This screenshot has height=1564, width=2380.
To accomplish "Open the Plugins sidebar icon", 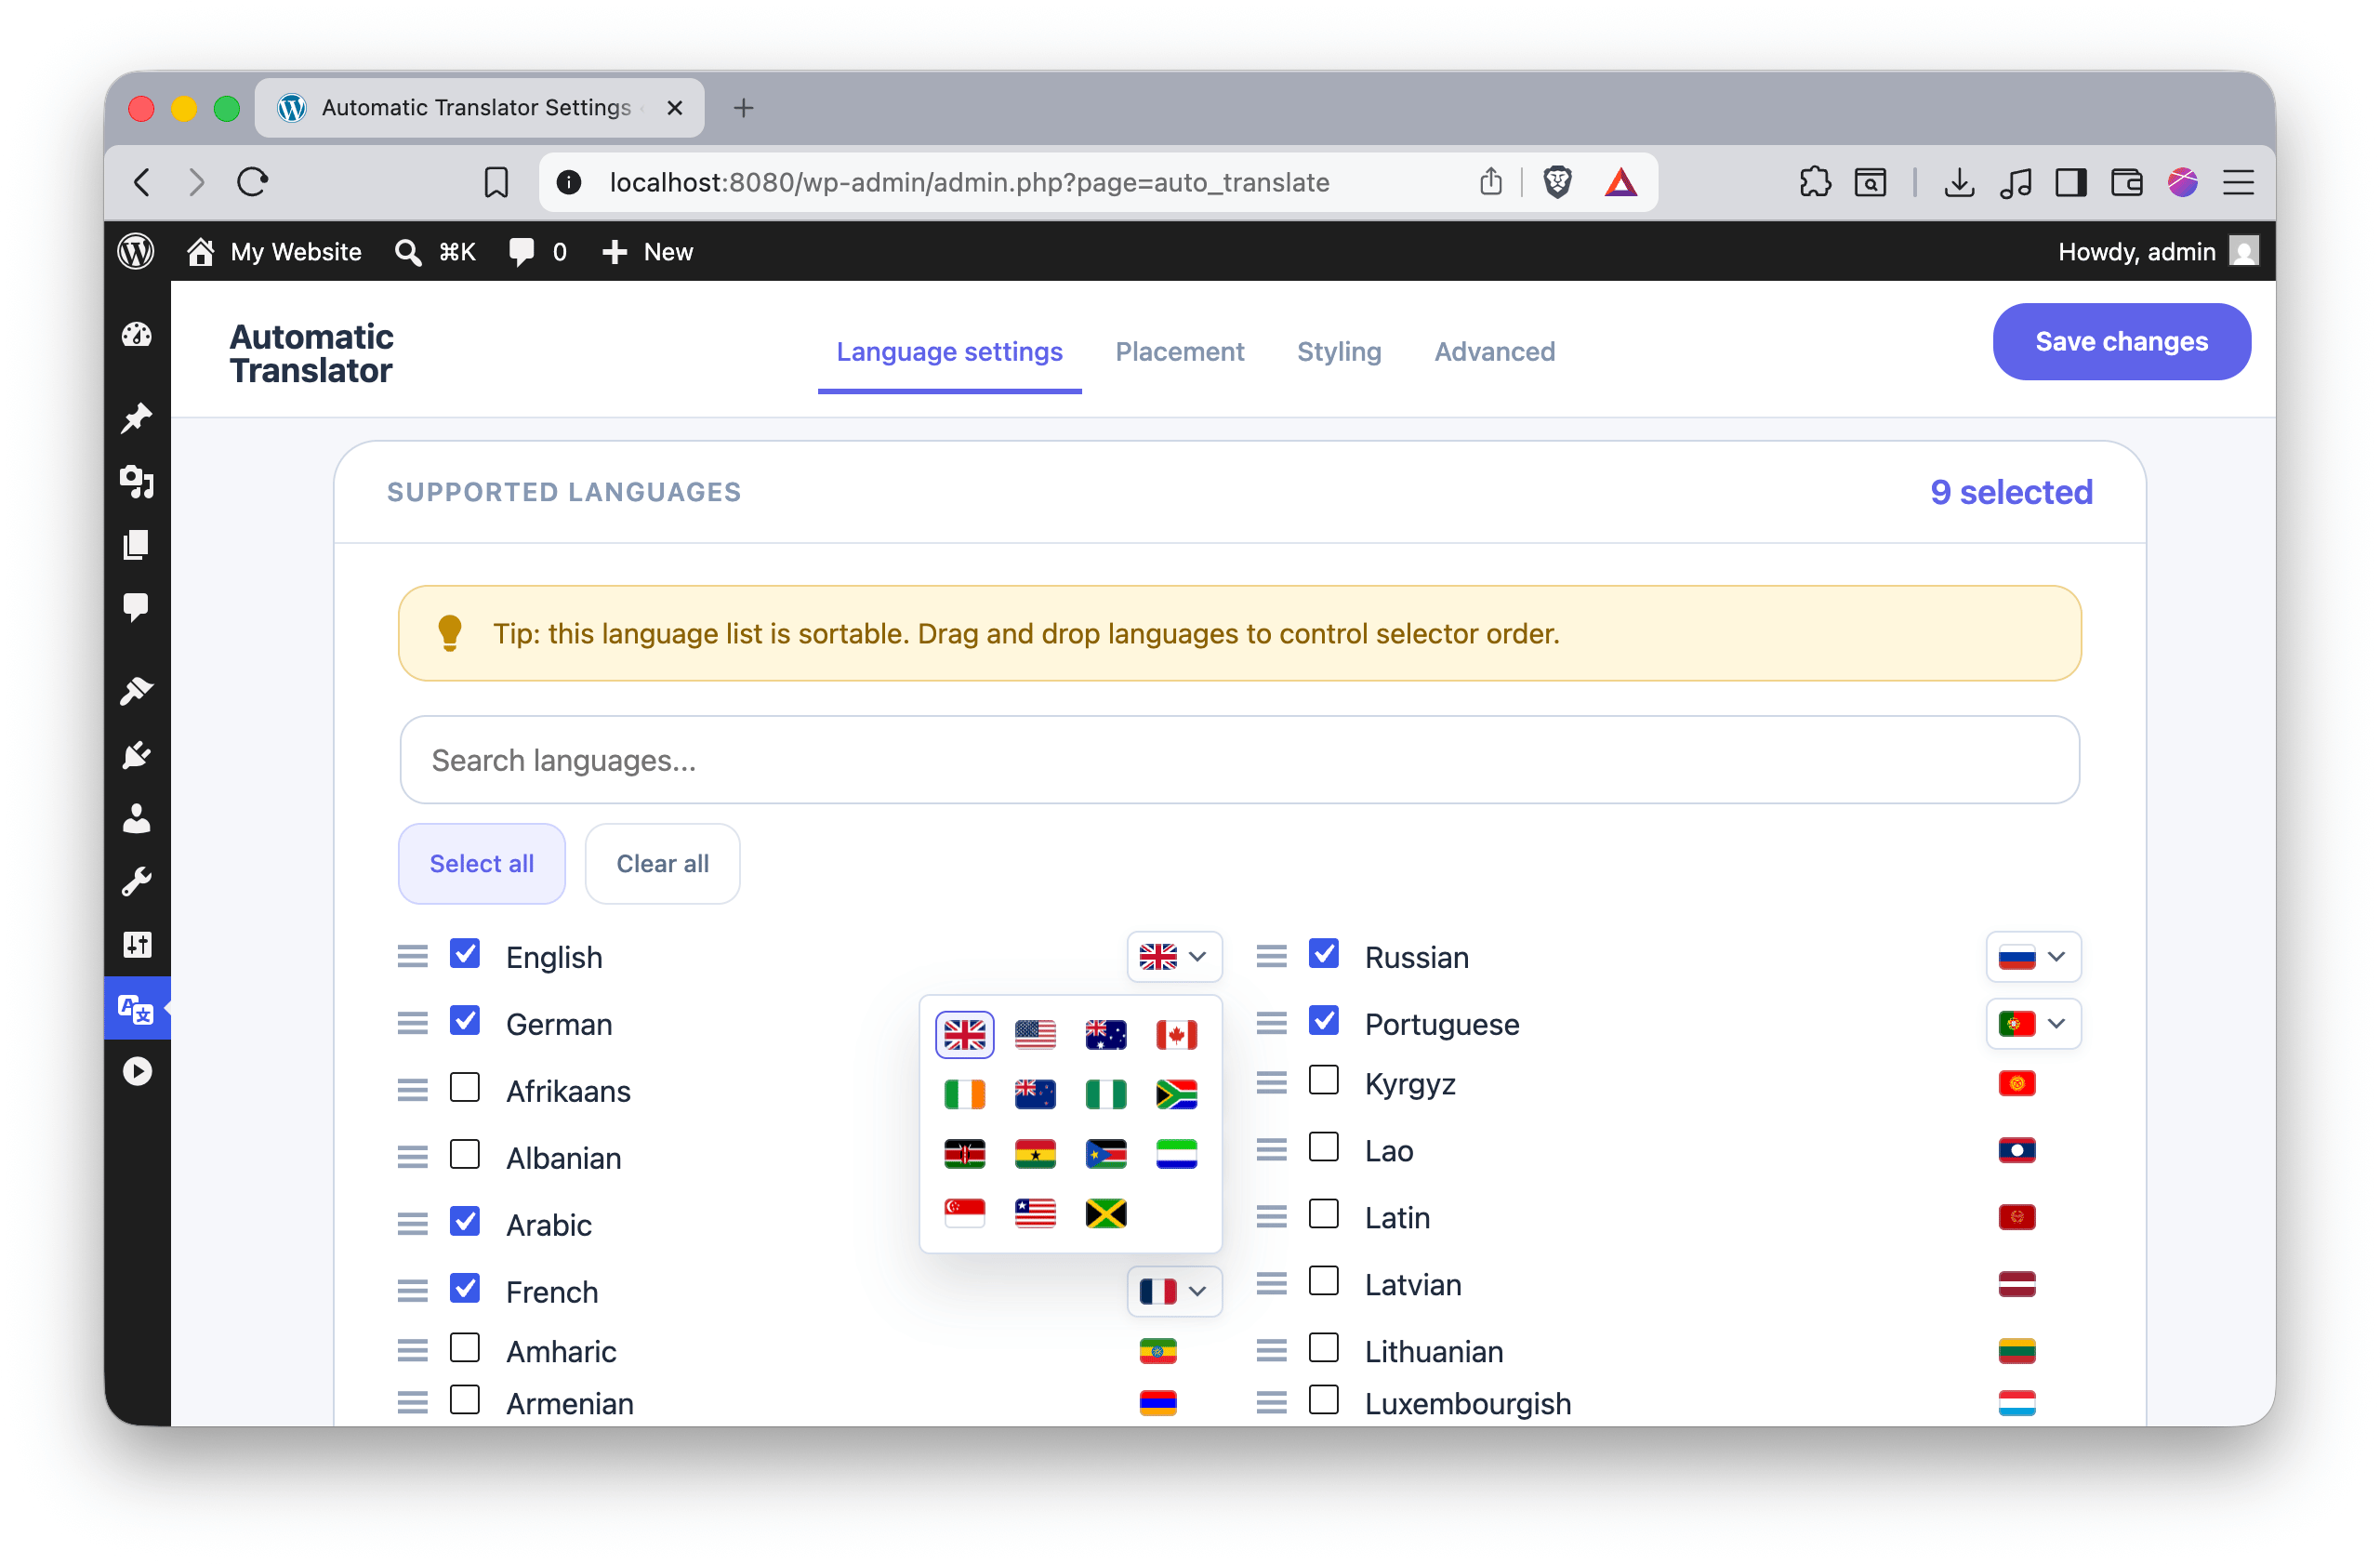I will click(x=137, y=755).
